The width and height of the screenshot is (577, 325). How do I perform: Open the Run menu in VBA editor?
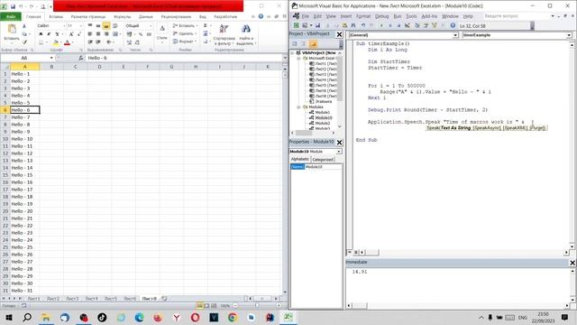coord(397,16)
